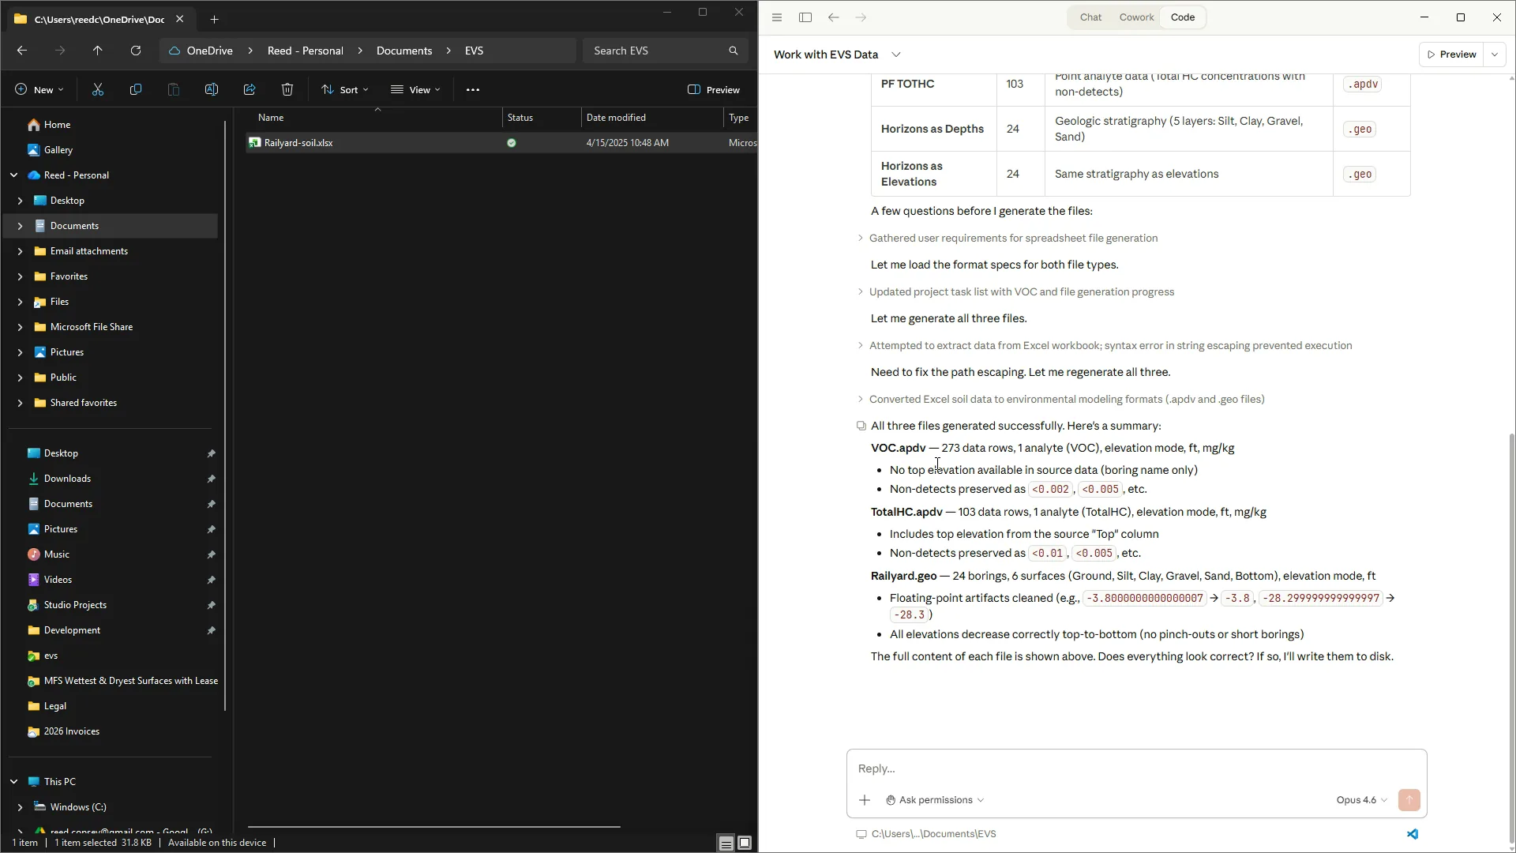Open Downloads in quick access list
This screenshot has height=853, width=1516.
pos(67,479)
